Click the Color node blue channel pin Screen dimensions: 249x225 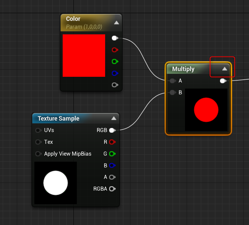click(x=115, y=73)
